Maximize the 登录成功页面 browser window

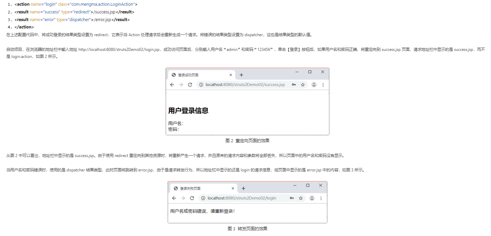[x=310, y=72]
